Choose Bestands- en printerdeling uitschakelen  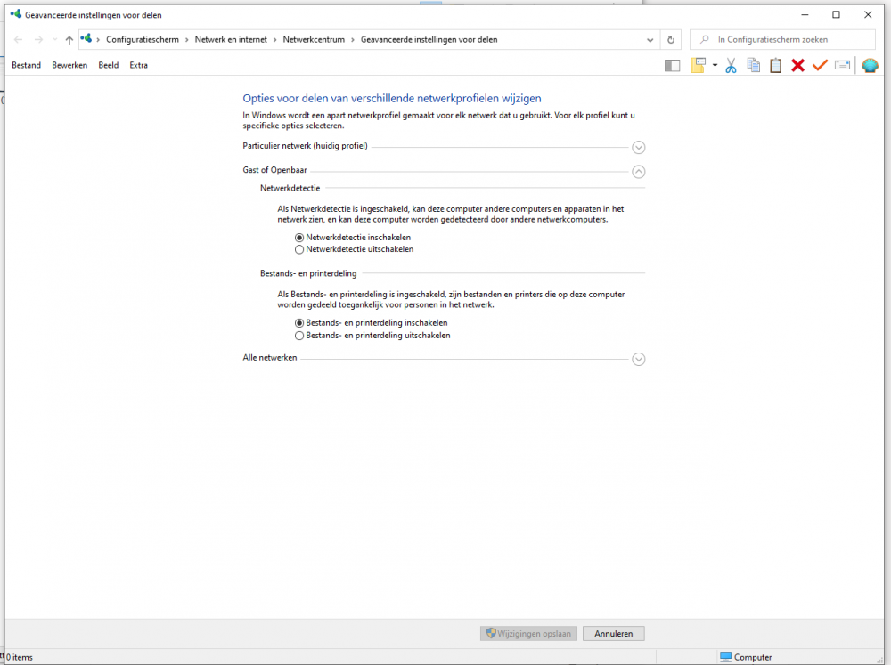click(x=372, y=336)
